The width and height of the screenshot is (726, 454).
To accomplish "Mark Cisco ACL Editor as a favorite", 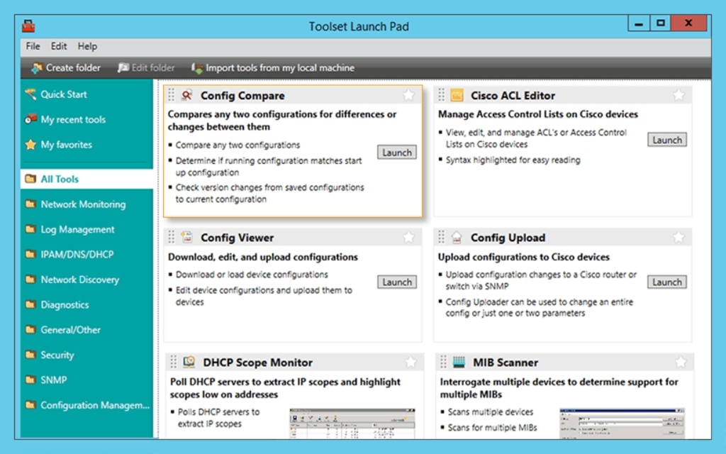I will click(x=678, y=94).
